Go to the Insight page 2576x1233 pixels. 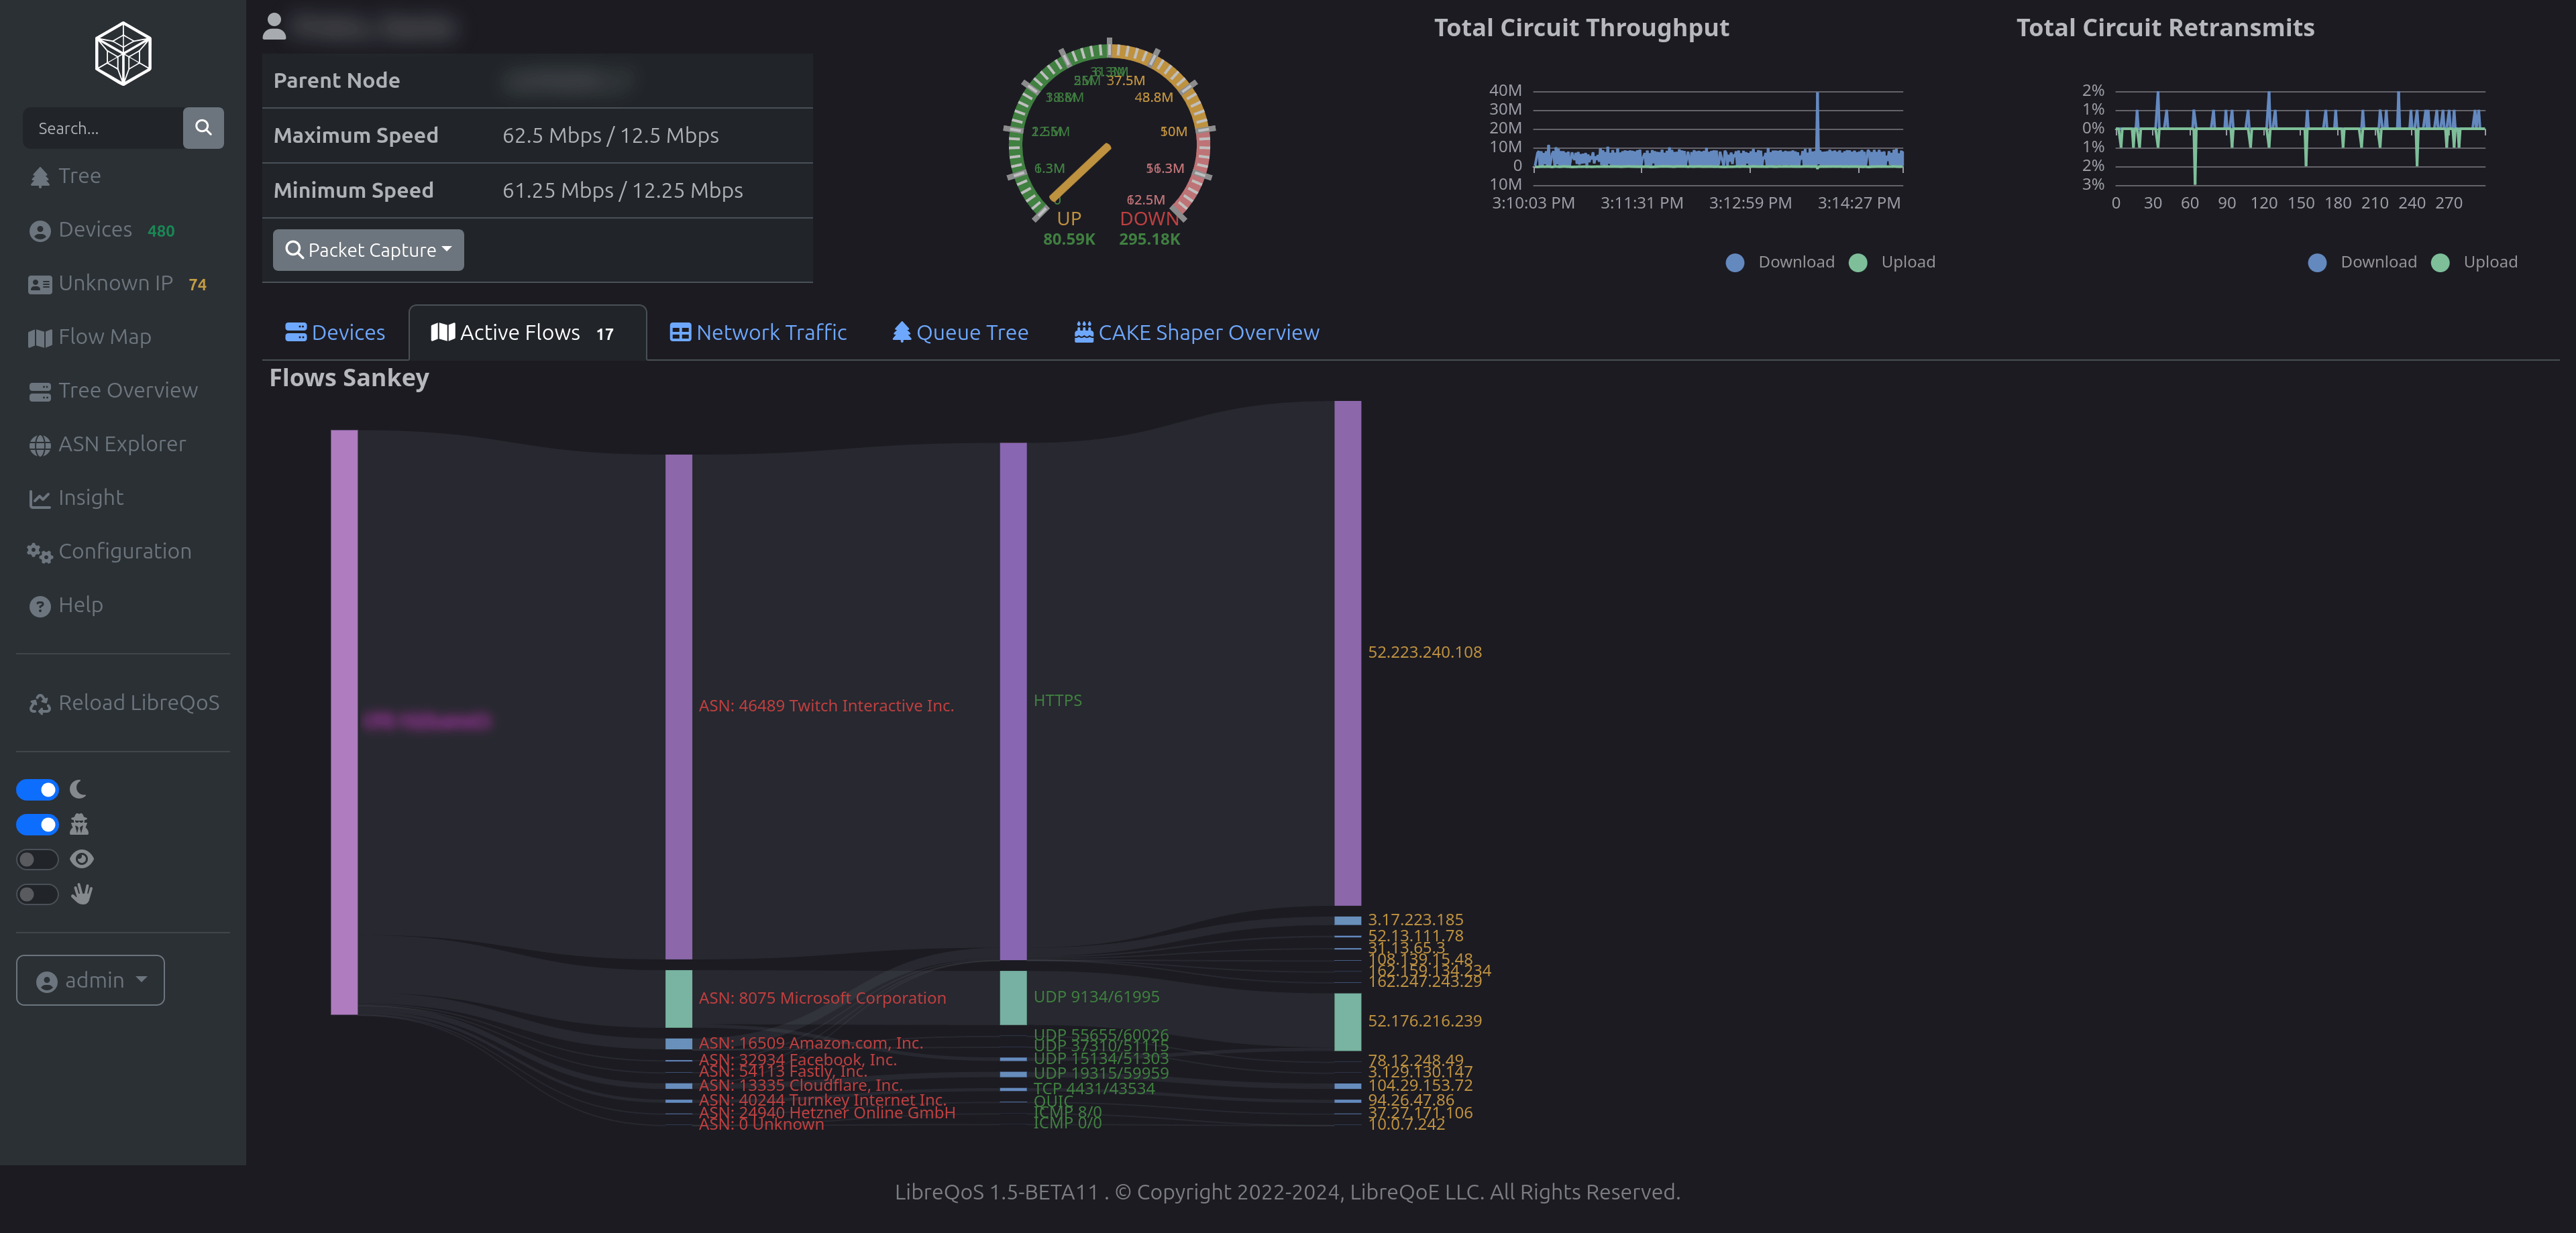point(90,497)
